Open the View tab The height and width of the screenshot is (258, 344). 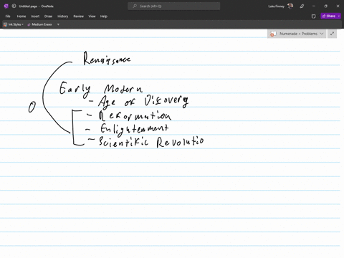[x=92, y=16]
